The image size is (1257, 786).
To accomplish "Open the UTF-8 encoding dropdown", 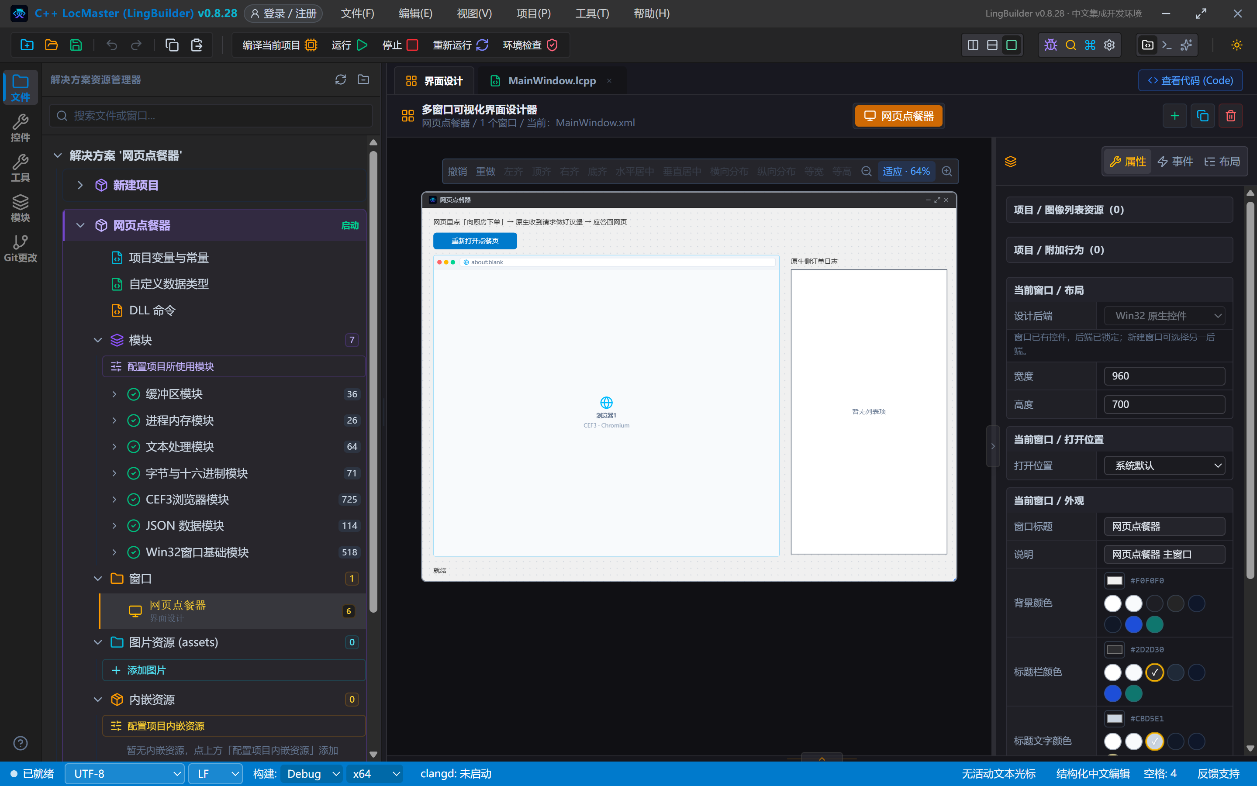I will pos(124,773).
